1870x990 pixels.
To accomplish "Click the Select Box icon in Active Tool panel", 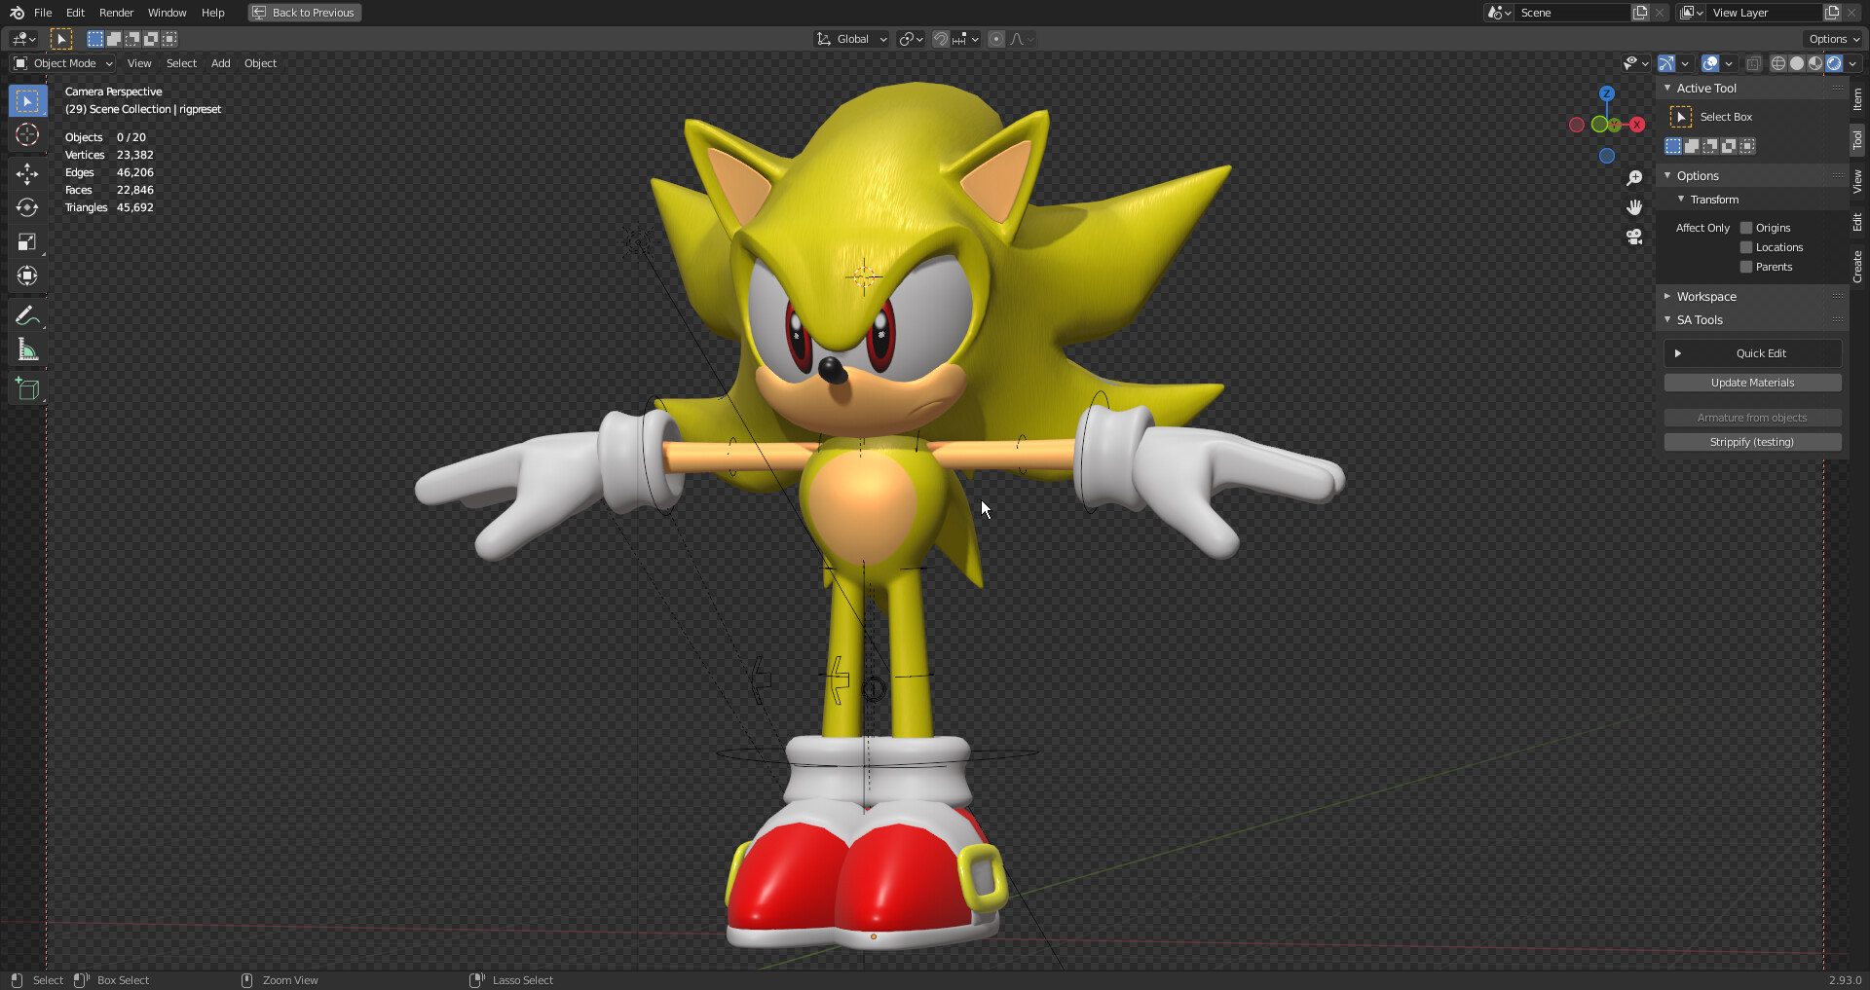I will (x=1681, y=117).
